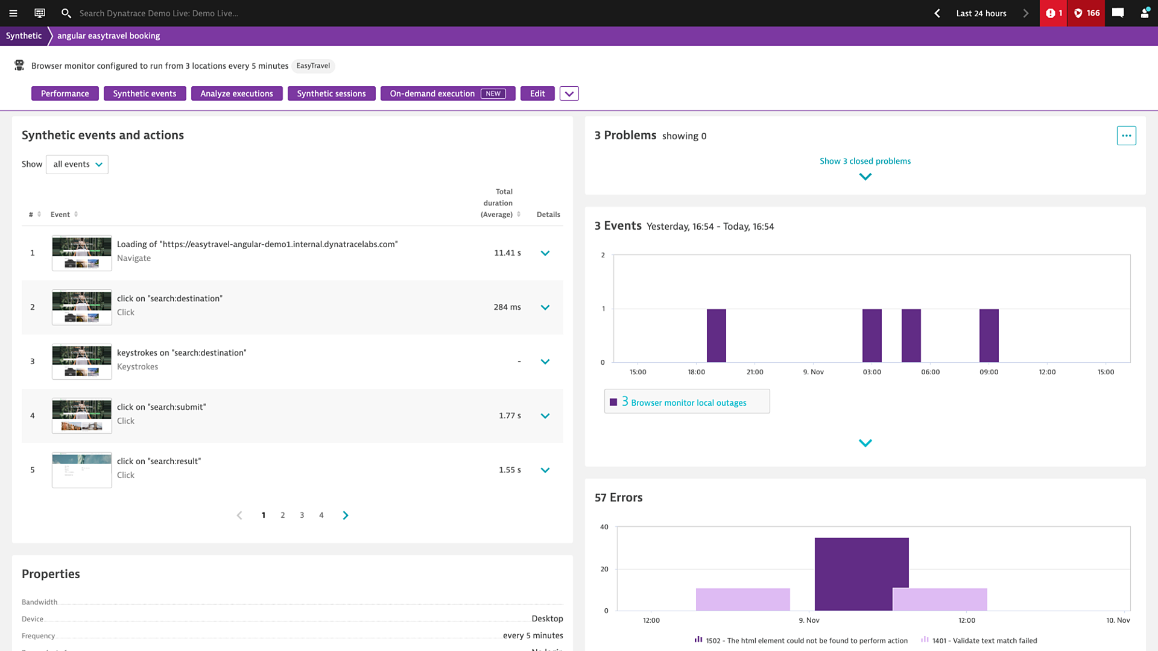Select the Performance tab
The image size is (1158, 651).
tap(65, 93)
